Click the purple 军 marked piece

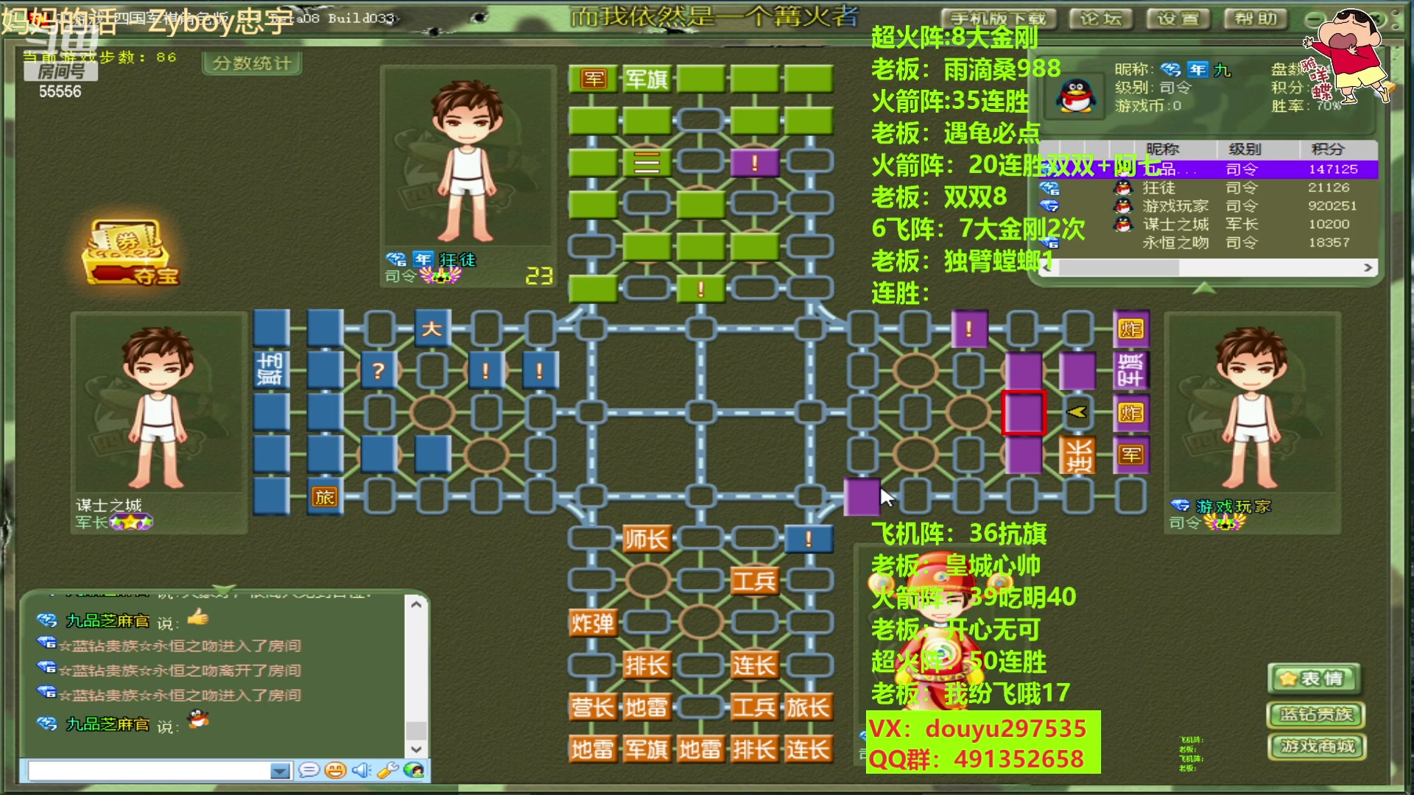tap(1131, 455)
